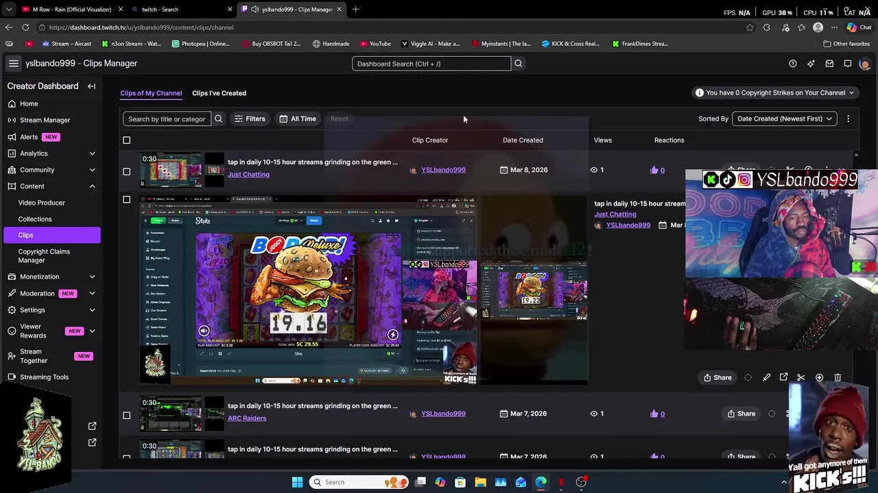Viewport: 878px width, 493px height.
Task: Open the Windows Start menu
Action: pos(297,482)
